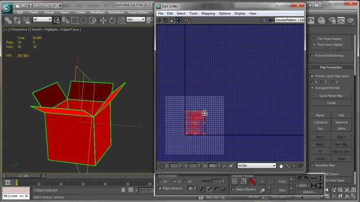This screenshot has height=202, width=360.
Task: Click the Rectangular Selection Region icon
Action: tap(75, 20)
